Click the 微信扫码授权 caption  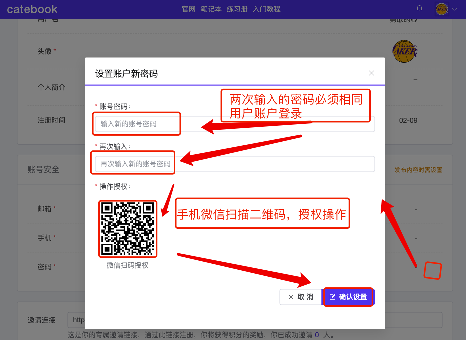127,265
